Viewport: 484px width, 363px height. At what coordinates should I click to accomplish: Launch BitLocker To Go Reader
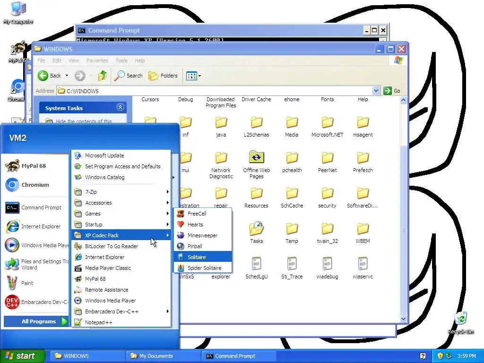tap(121, 246)
